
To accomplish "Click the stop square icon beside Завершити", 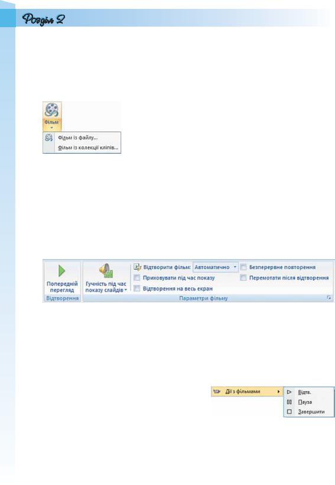I will (290, 412).
